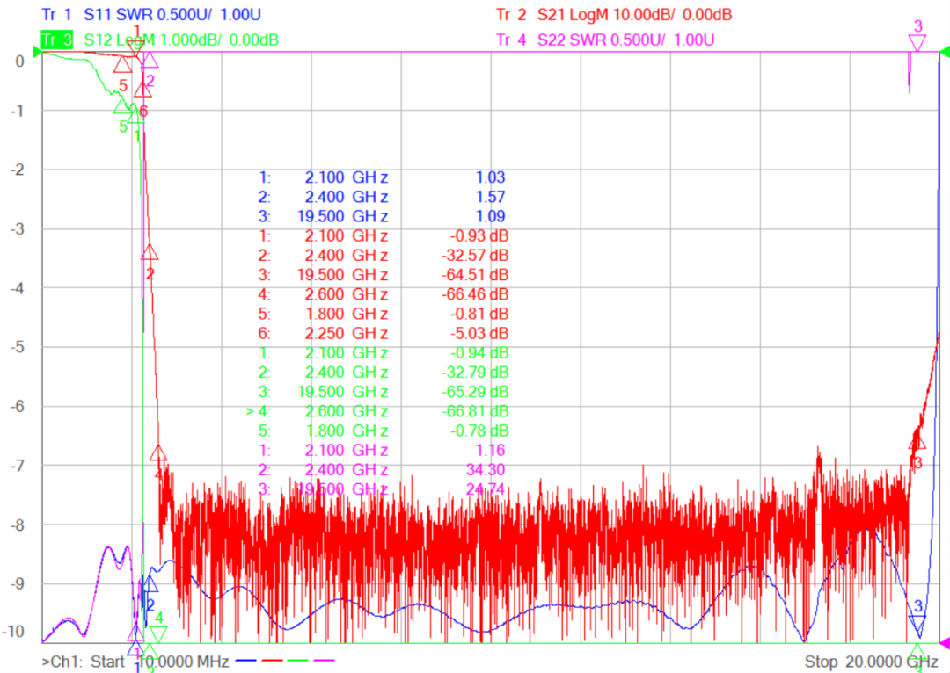Click the >Ch1: channel label
The width and height of the screenshot is (950, 673).
tap(63, 662)
